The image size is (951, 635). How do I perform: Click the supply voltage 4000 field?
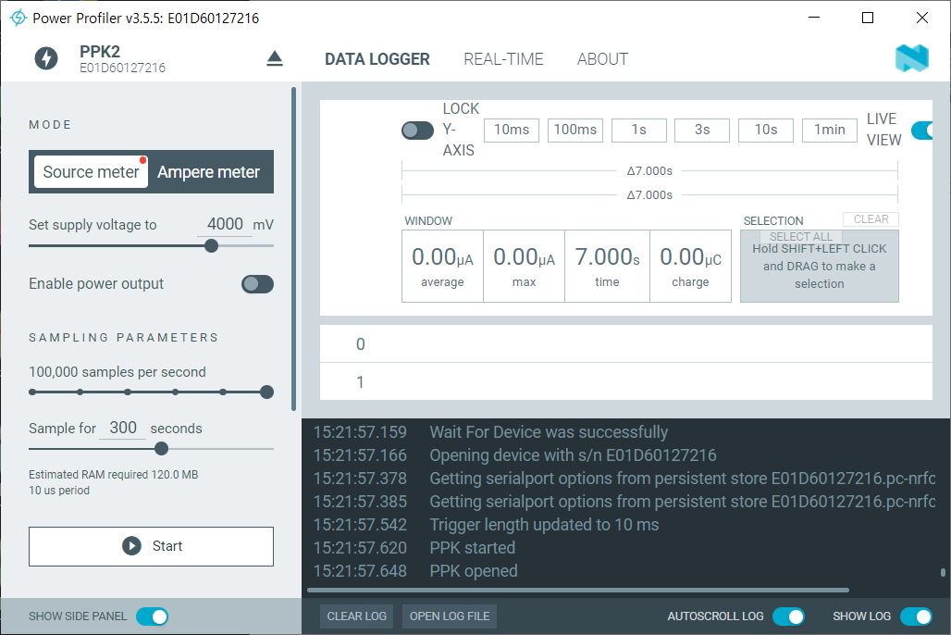point(225,224)
